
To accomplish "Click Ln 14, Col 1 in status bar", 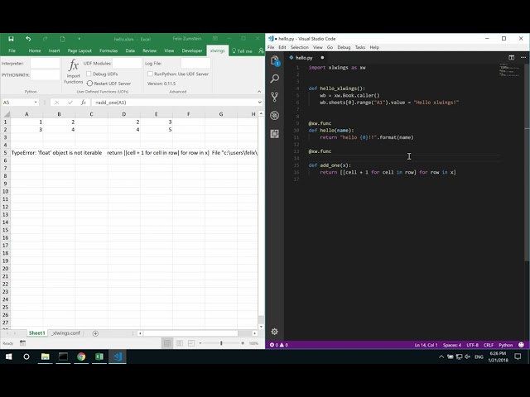I will point(426,345).
